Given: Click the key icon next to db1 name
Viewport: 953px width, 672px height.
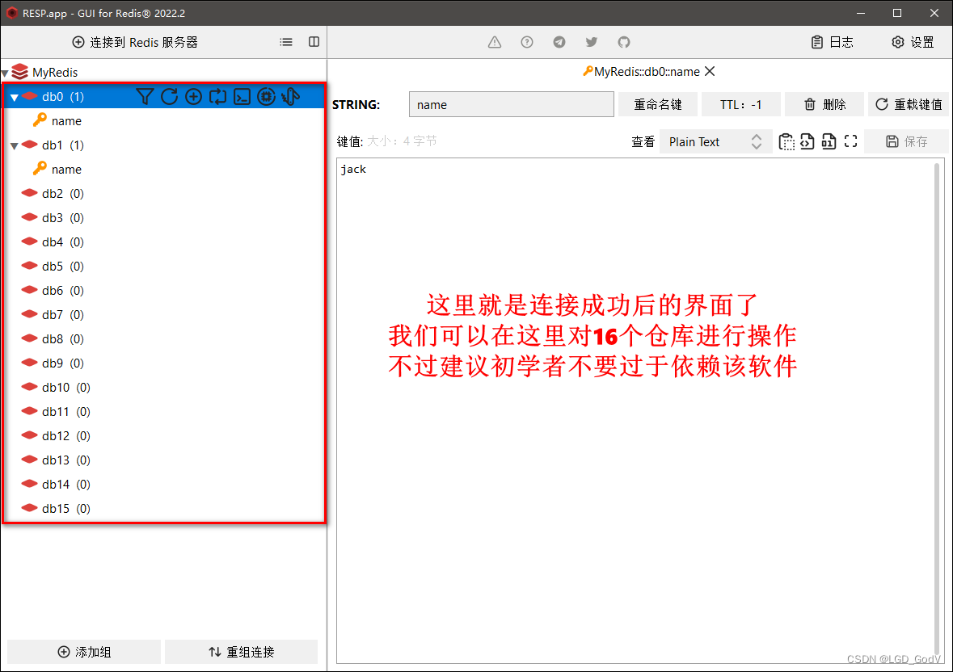Looking at the screenshot, I should [40, 168].
